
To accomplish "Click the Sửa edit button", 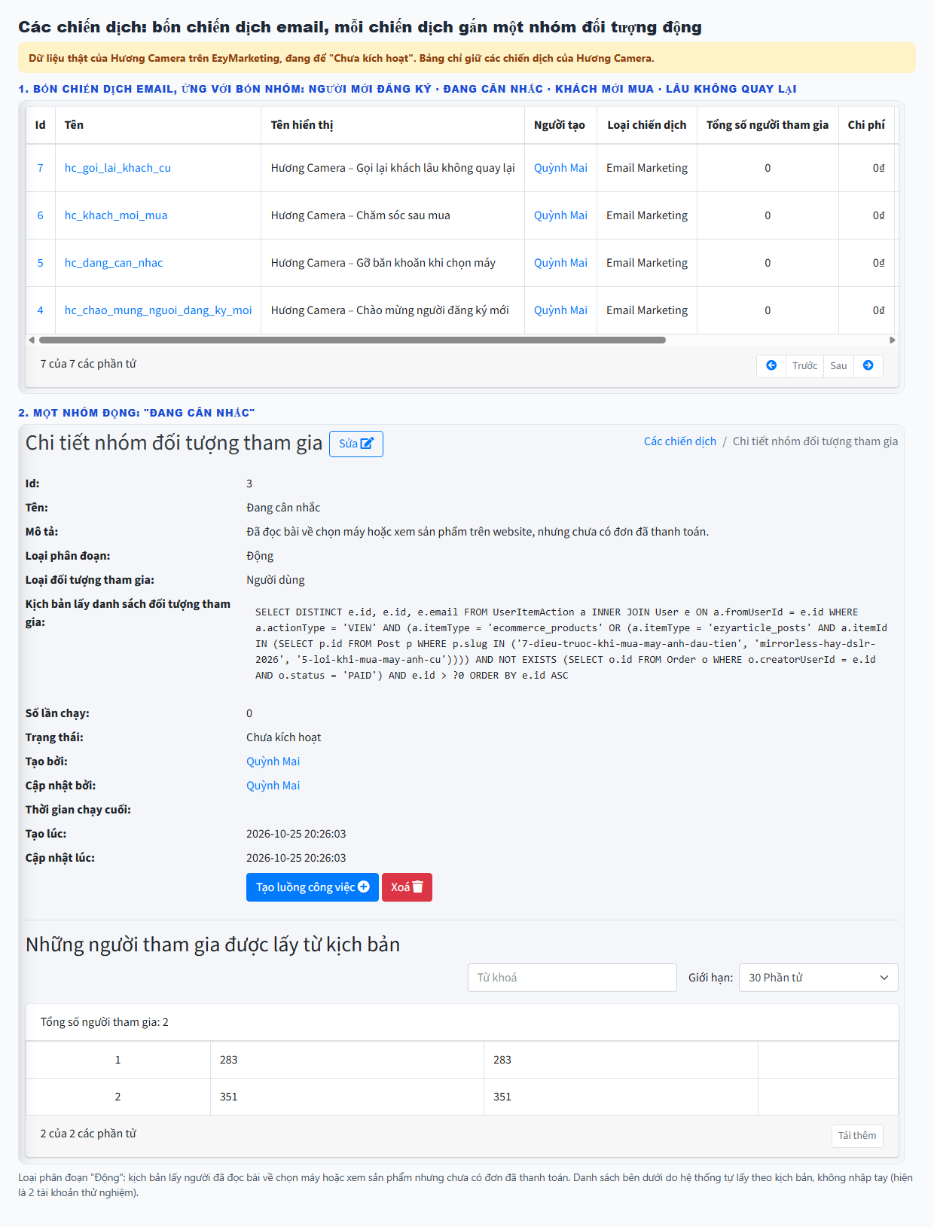I will tap(356, 444).
